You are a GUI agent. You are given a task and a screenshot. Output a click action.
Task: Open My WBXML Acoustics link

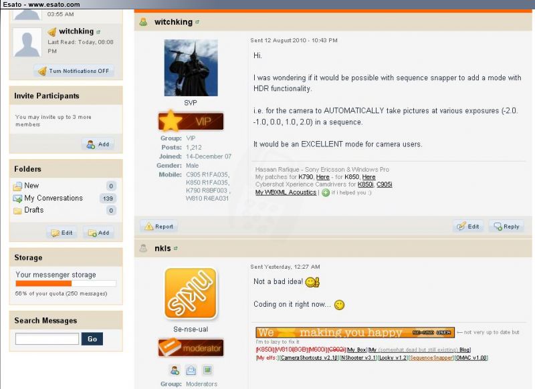[286, 192]
